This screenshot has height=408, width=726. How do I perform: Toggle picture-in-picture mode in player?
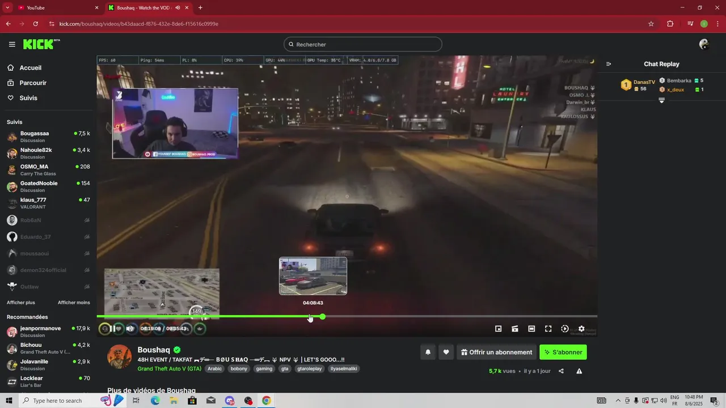pos(499,329)
